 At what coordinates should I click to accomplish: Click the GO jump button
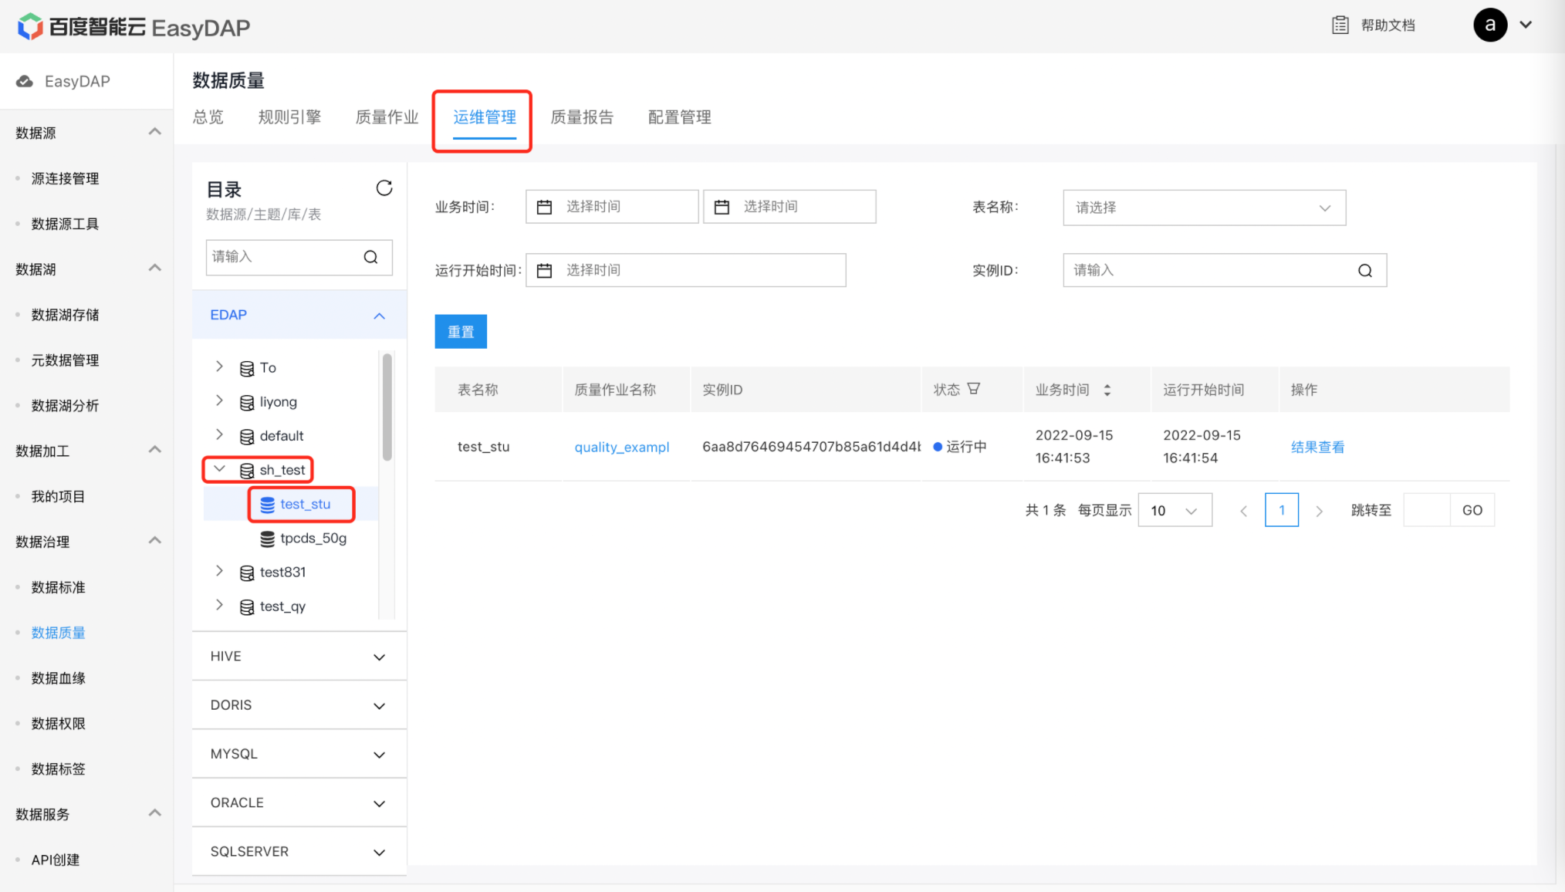tap(1472, 510)
